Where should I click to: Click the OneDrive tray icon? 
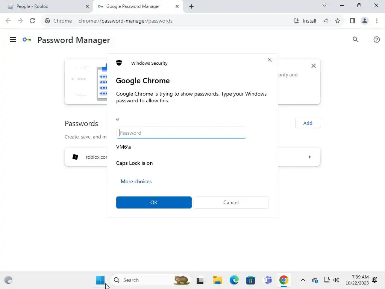[315, 280]
